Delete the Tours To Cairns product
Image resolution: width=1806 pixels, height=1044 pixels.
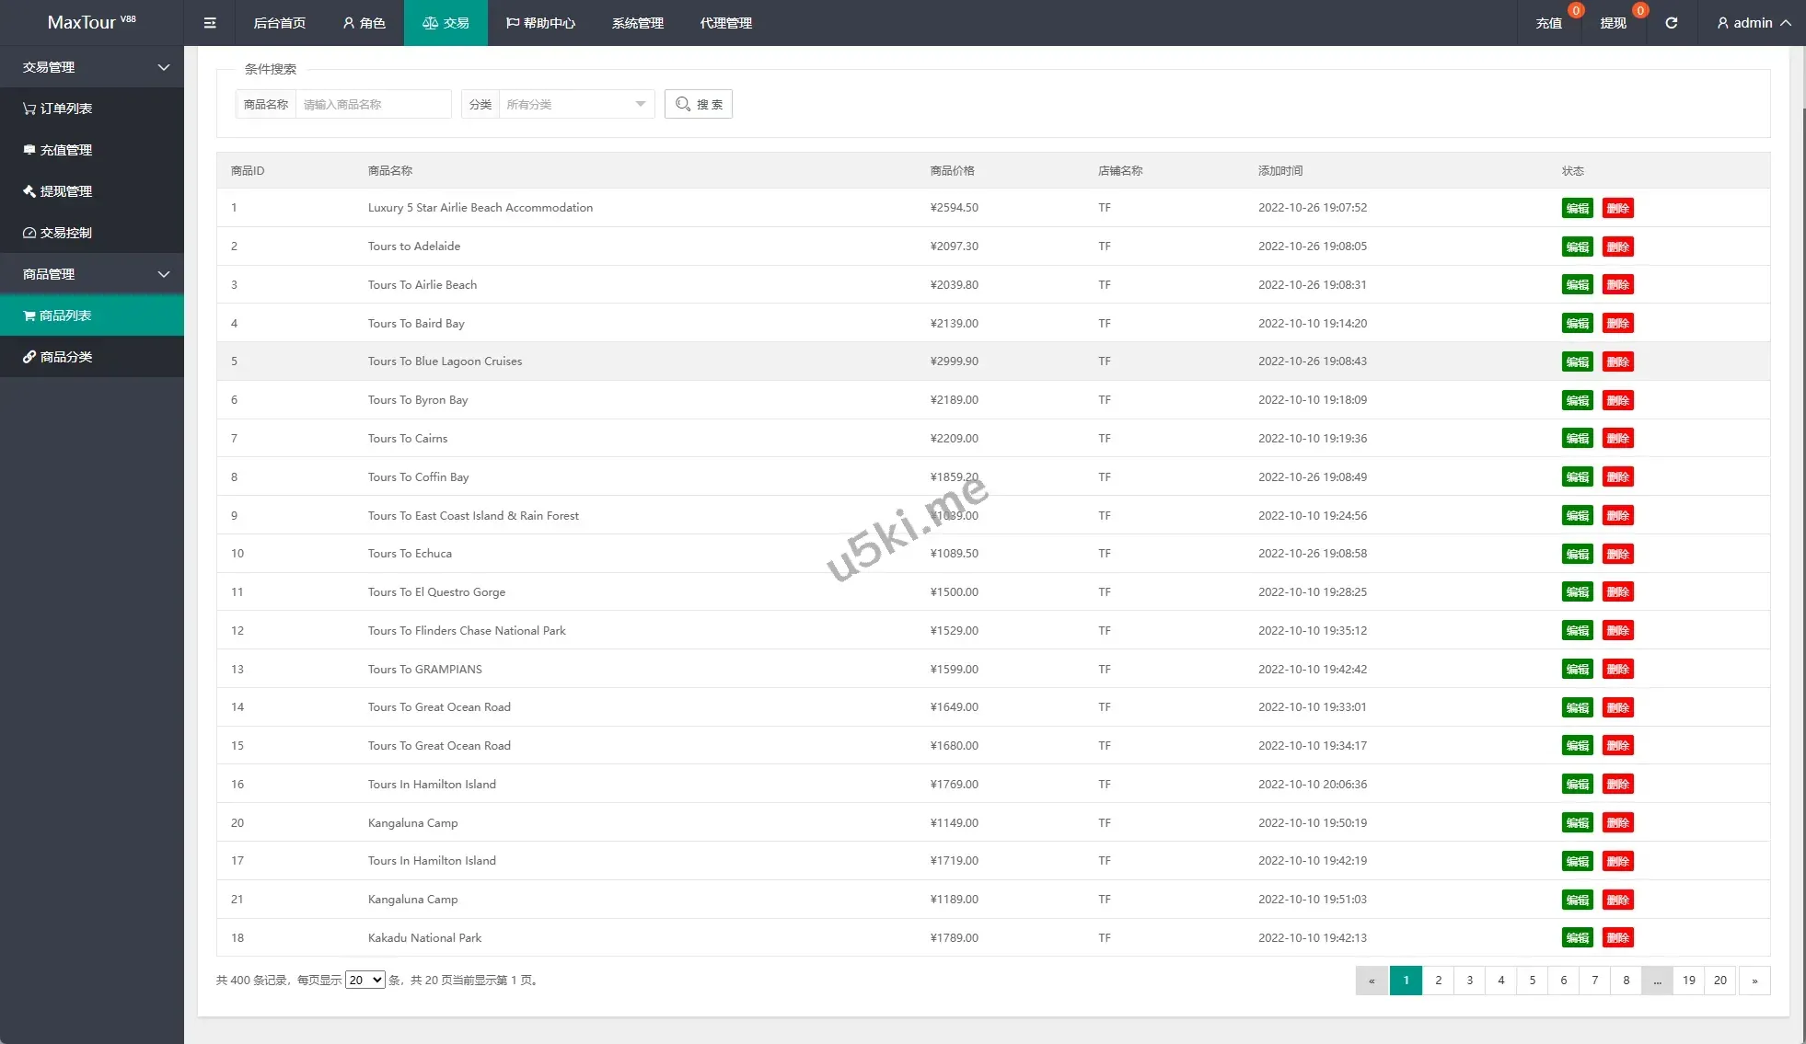pos(1617,439)
